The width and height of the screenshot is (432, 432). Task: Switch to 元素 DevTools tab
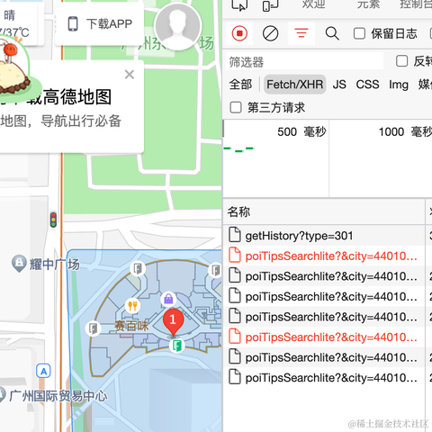(x=368, y=4)
